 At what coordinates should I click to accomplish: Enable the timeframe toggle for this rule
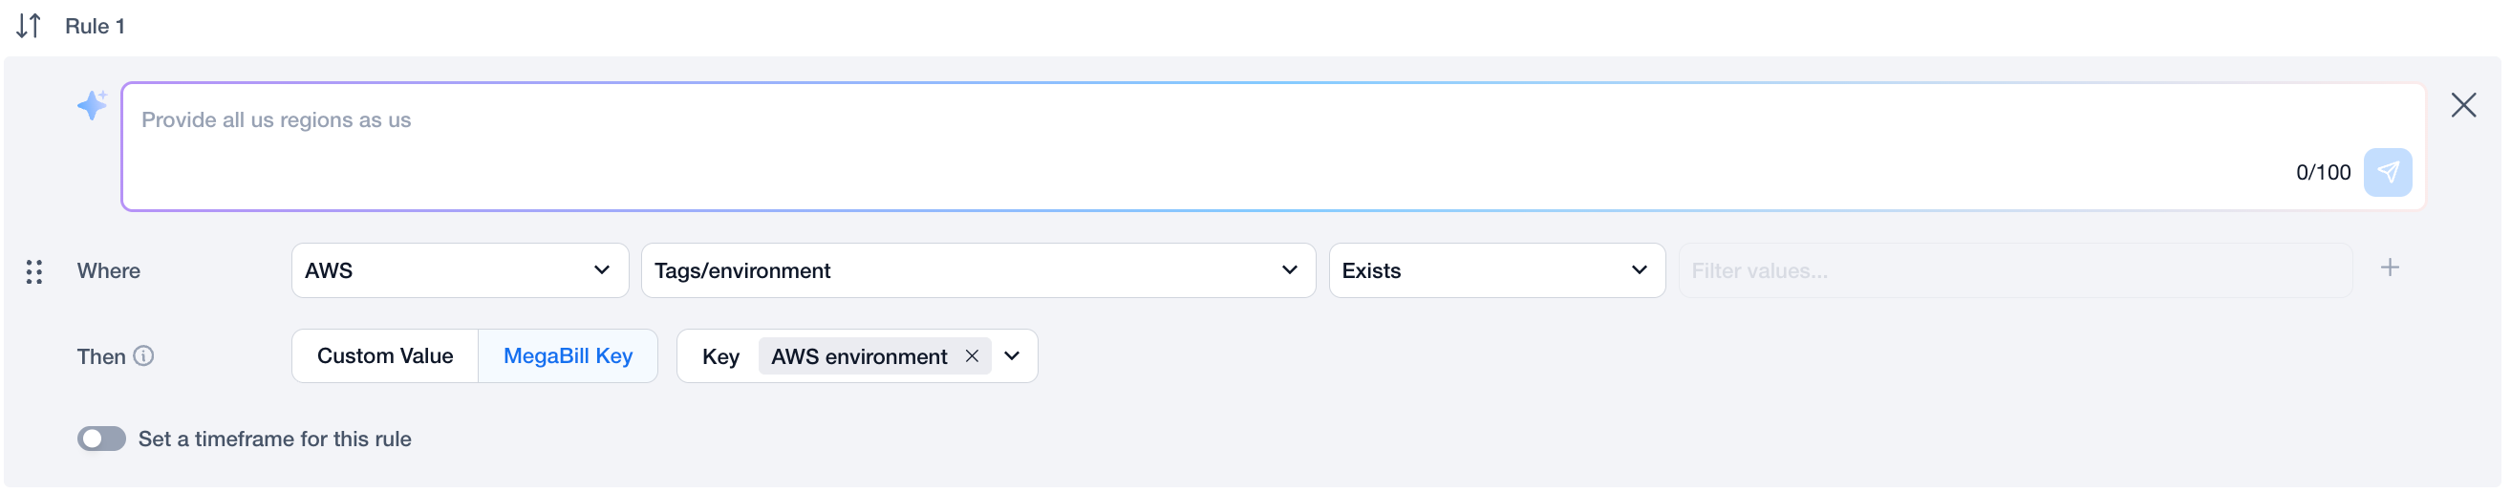pos(101,439)
